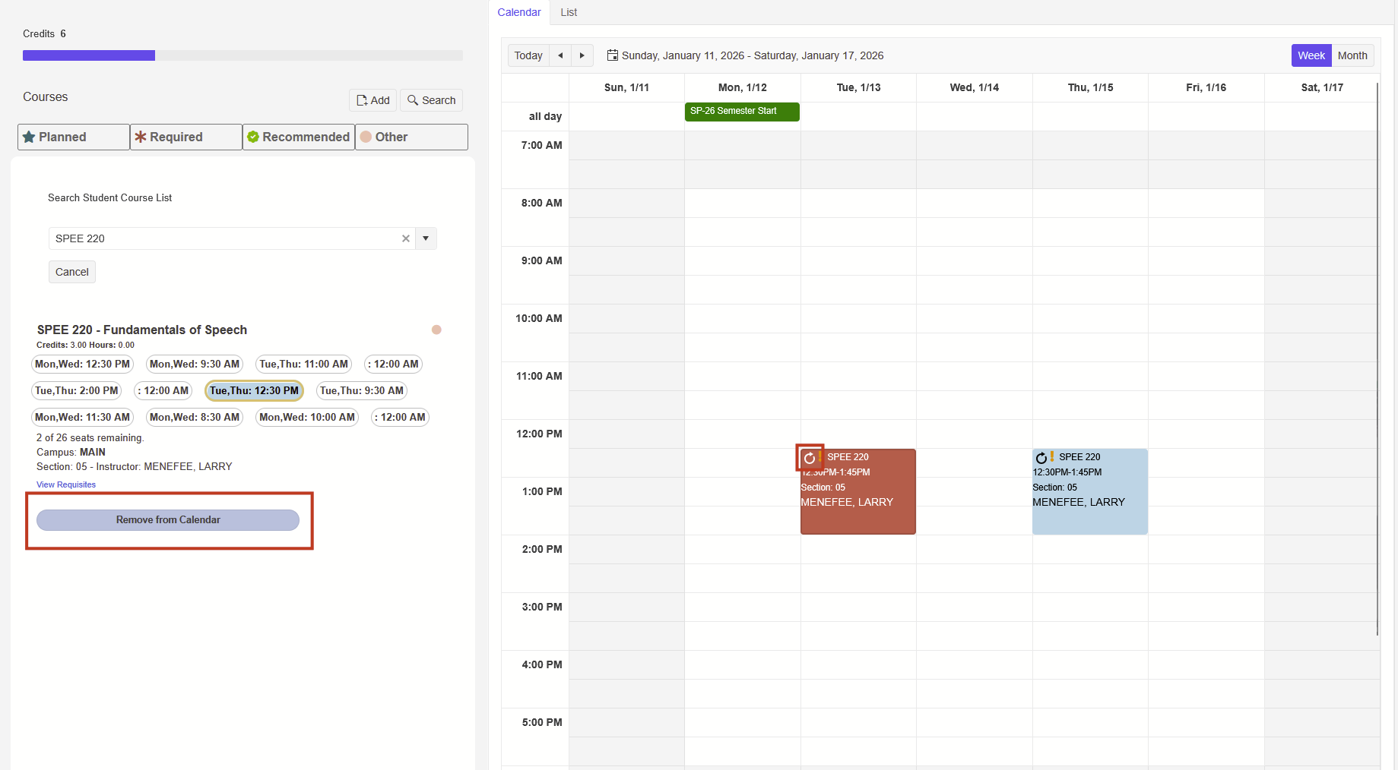Toggle the Other courses filter

pos(411,137)
